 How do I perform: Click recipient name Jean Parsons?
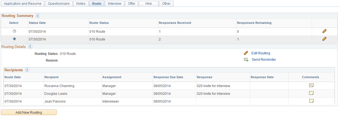55,101
